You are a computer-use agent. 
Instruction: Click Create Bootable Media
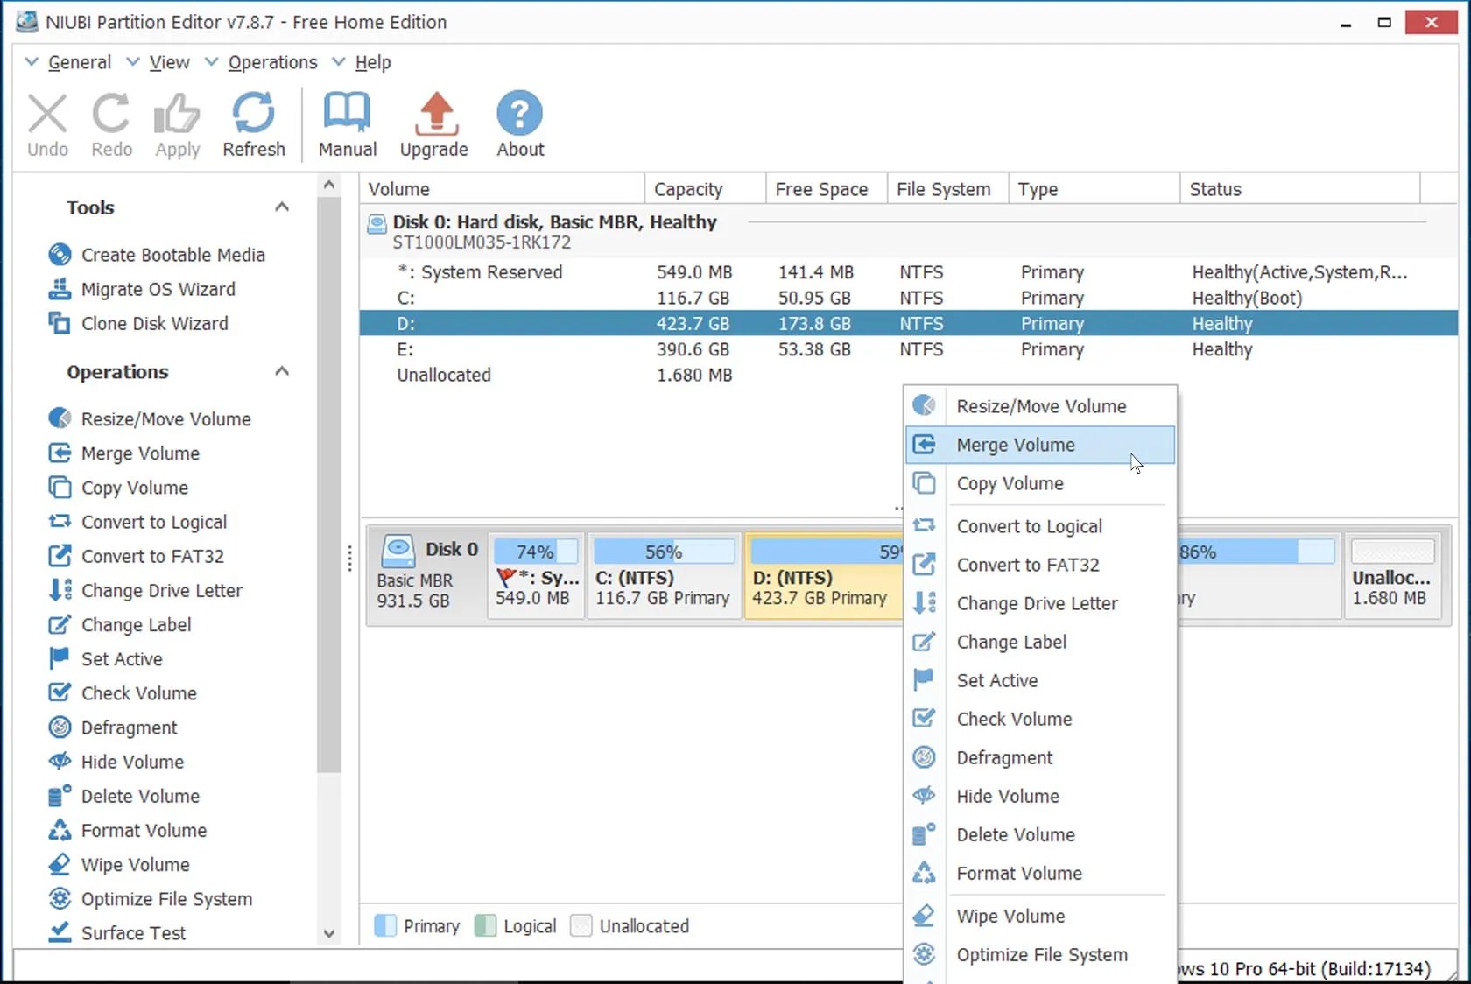(172, 255)
